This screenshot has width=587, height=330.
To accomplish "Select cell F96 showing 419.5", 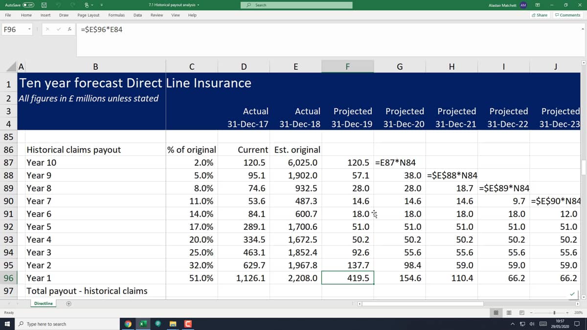I will tap(348, 278).
